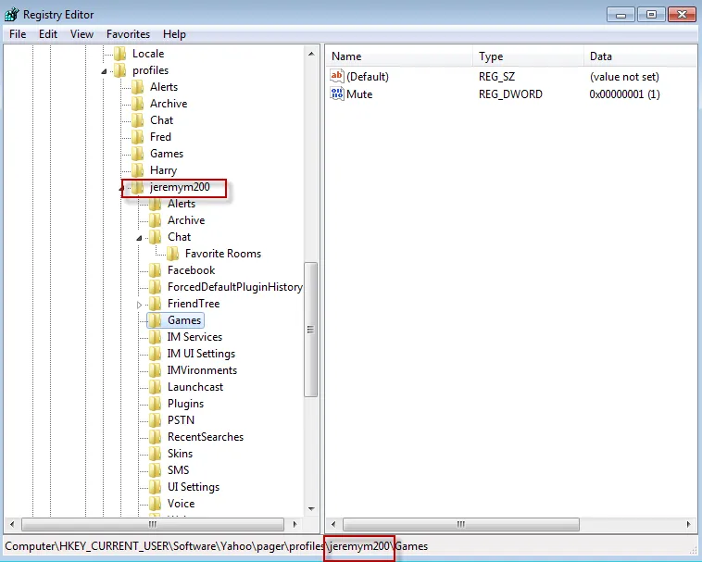Select the jeremym200 key
This screenshot has height=562, width=702.
(x=180, y=187)
